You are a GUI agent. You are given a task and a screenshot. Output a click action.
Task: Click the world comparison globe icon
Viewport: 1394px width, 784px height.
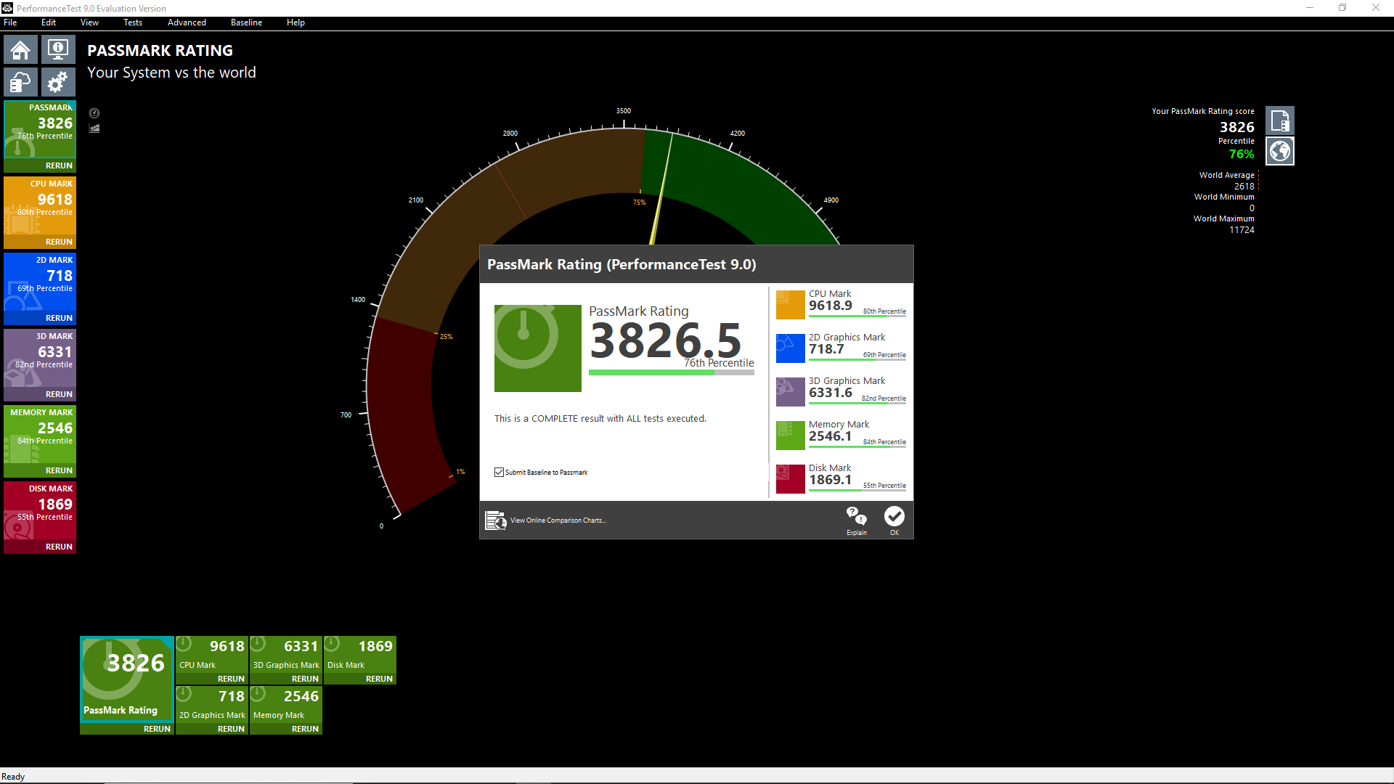click(x=1279, y=151)
